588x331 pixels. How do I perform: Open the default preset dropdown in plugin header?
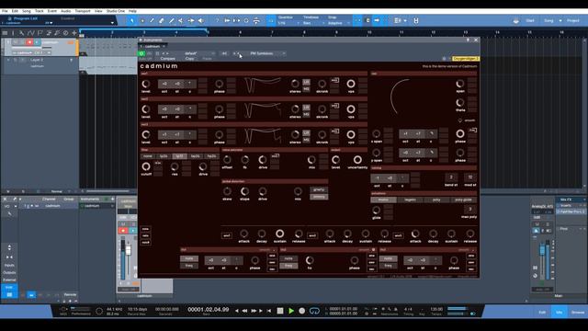[198, 53]
